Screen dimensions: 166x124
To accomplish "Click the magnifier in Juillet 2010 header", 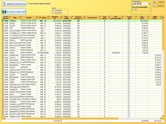I will pyautogui.click(x=161, y=18).
